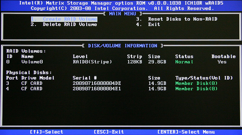Click the Bootable Yes value

pyautogui.click(x=222, y=62)
